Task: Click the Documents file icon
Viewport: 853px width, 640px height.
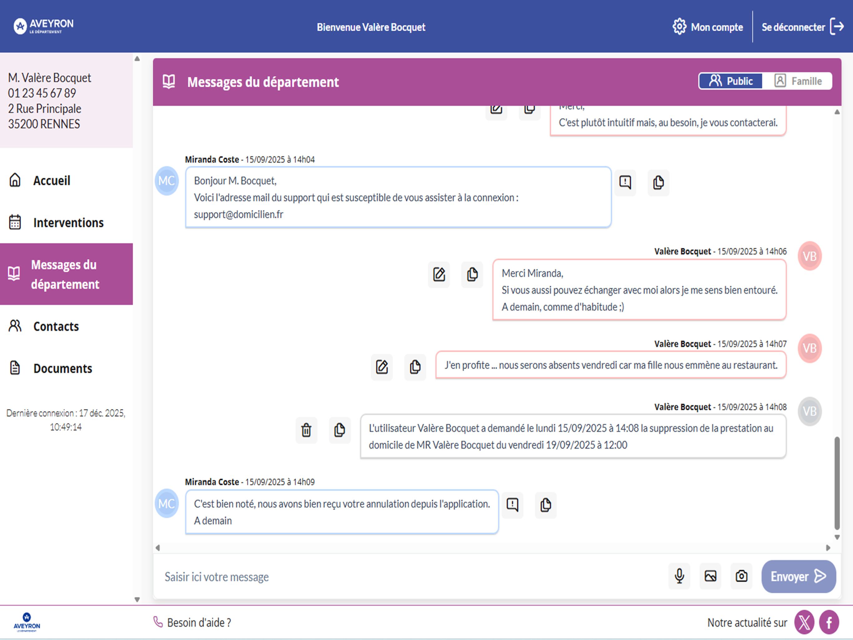Action: pos(15,368)
